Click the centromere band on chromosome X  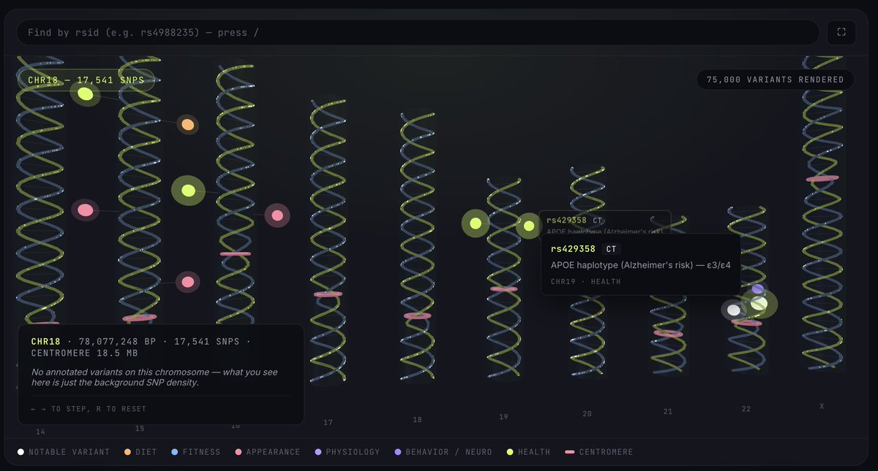pyautogui.click(x=822, y=178)
